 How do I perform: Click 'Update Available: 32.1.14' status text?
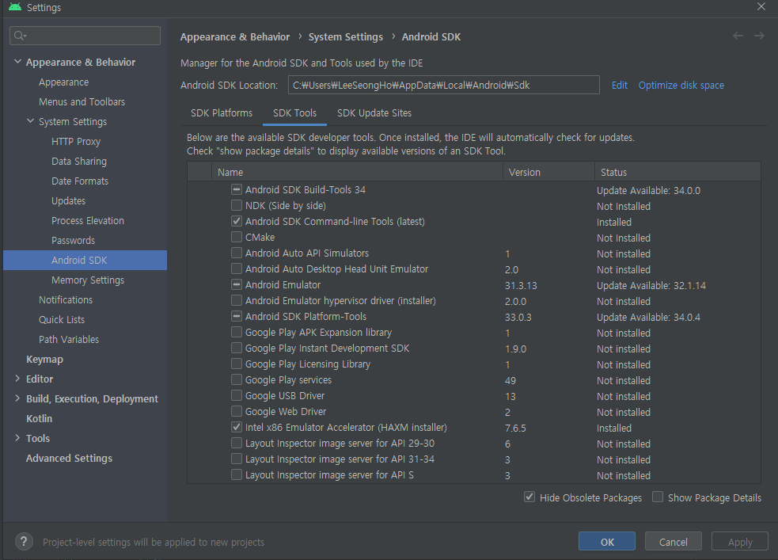coord(651,285)
